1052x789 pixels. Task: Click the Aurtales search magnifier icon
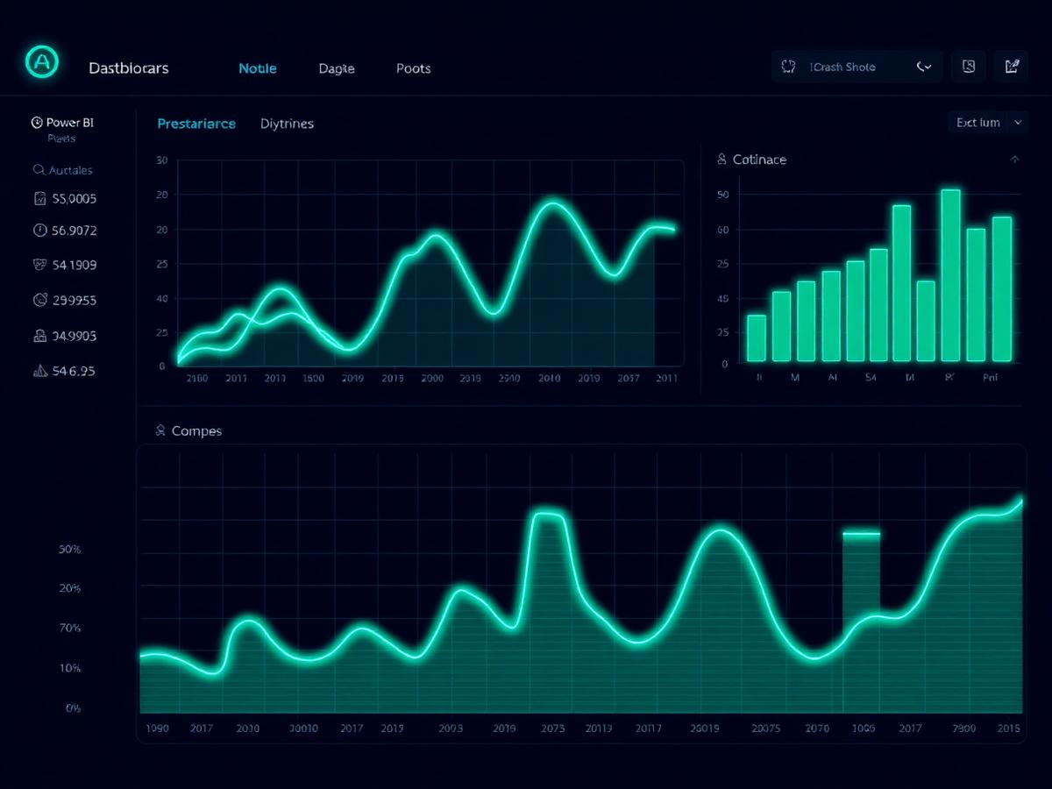[x=39, y=170]
